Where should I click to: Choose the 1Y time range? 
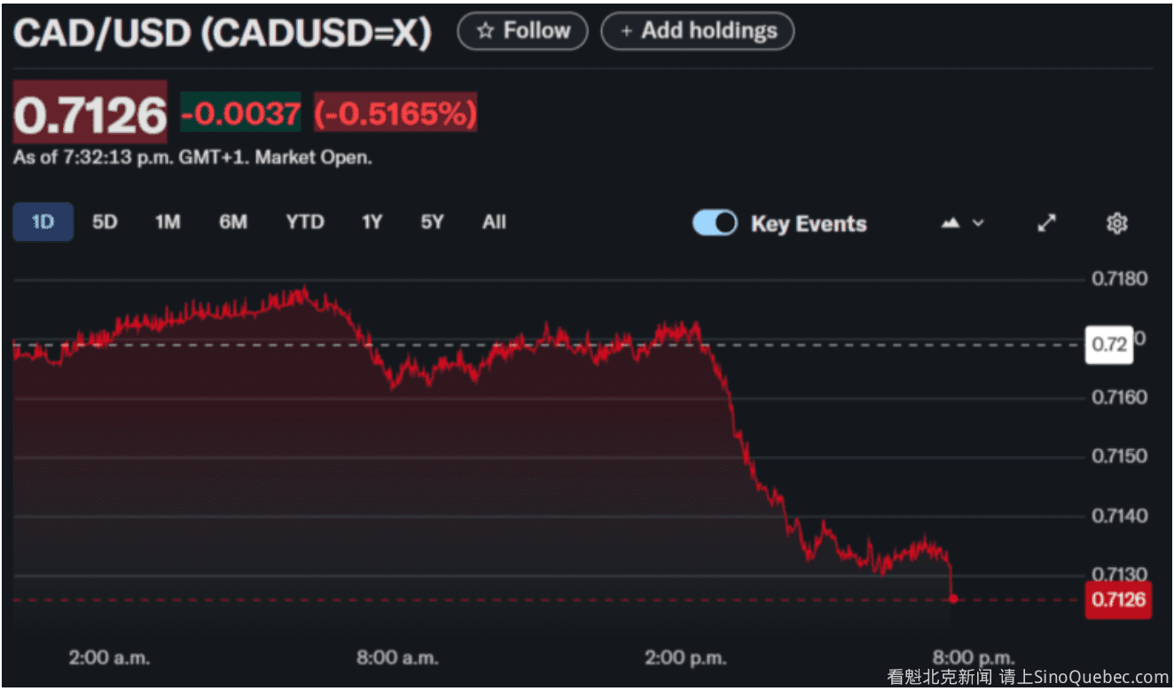[x=372, y=222]
